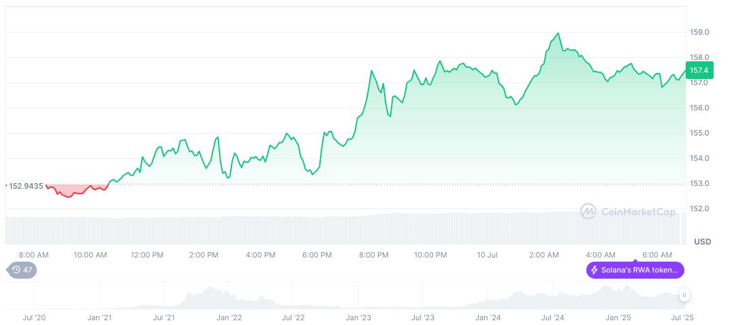Click the history clock icon showing 47

point(22,270)
